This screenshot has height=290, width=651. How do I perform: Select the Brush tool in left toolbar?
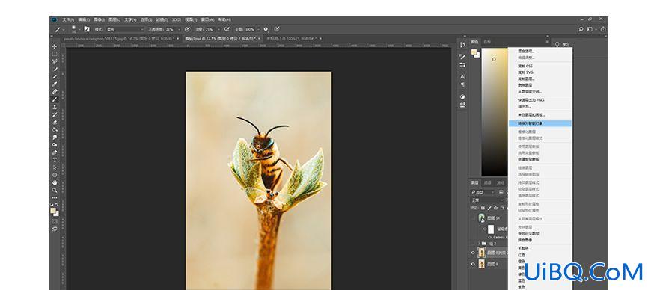pyautogui.click(x=55, y=99)
